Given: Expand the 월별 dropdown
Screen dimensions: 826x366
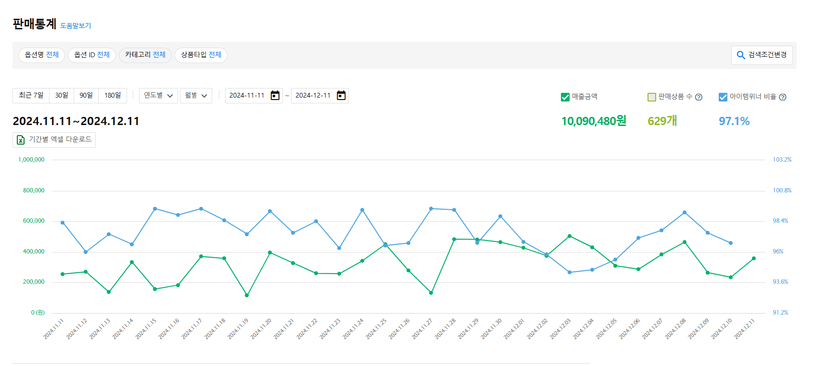Looking at the screenshot, I should 196,96.
